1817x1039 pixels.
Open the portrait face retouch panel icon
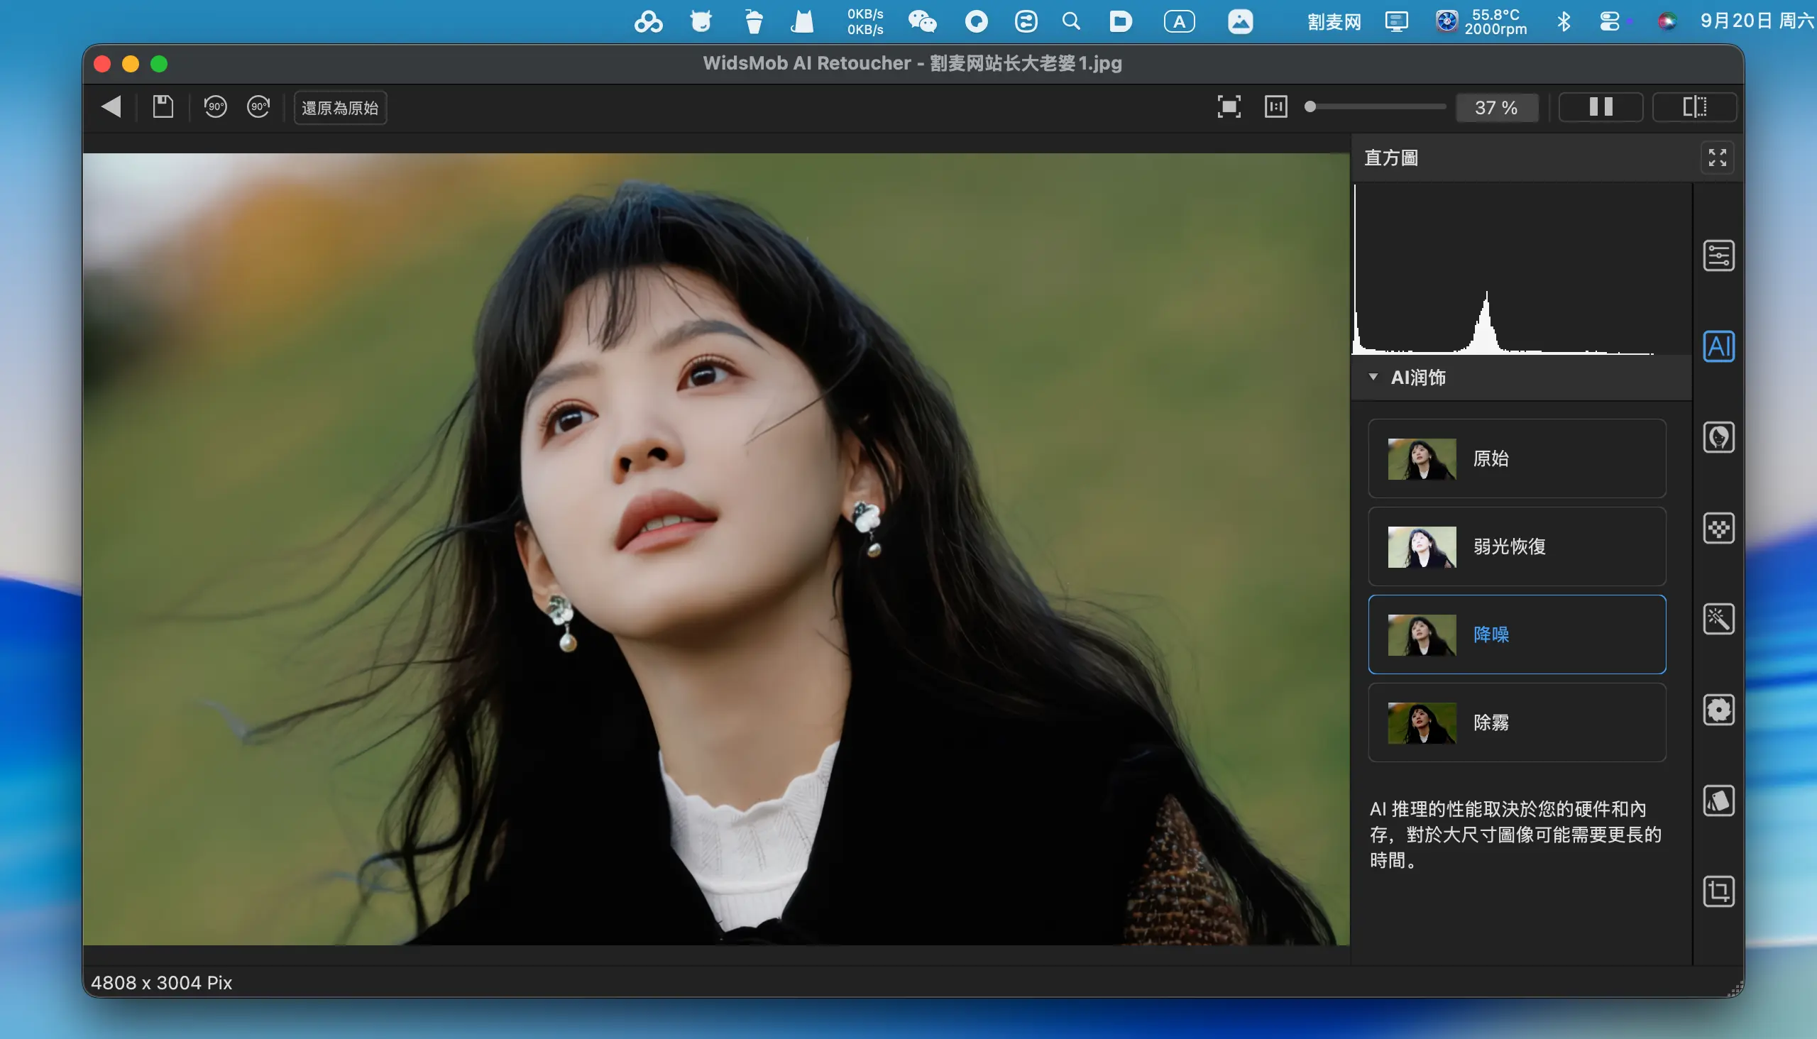coord(1718,437)
